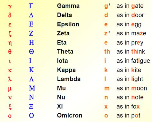Click the blue uppercase Theta symbol

point(31,52)
